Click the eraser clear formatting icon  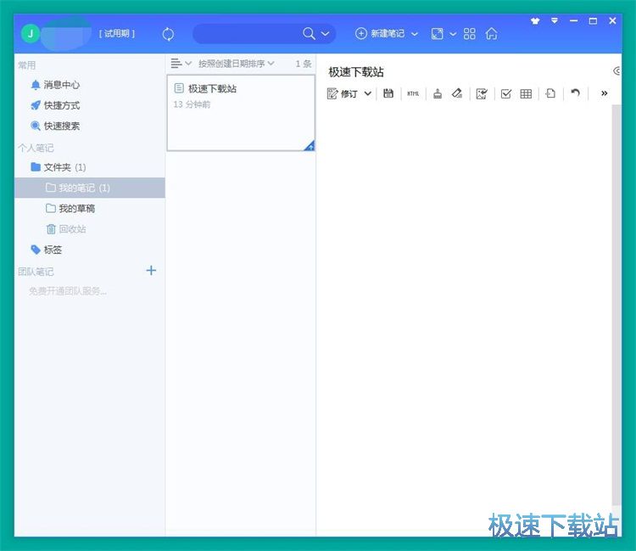(457, 93)
